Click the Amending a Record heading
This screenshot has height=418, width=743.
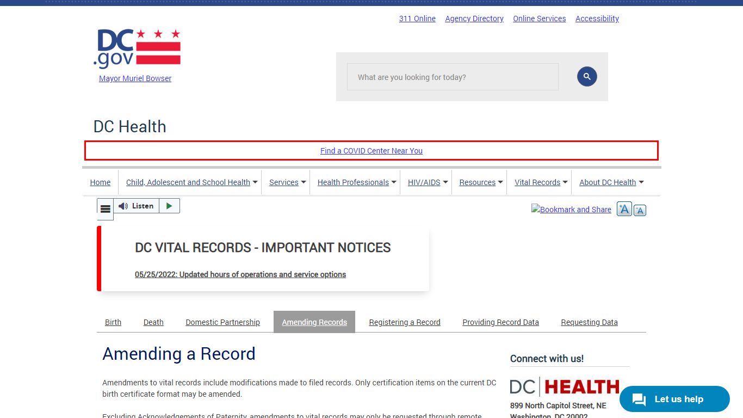tap(179, 354)
